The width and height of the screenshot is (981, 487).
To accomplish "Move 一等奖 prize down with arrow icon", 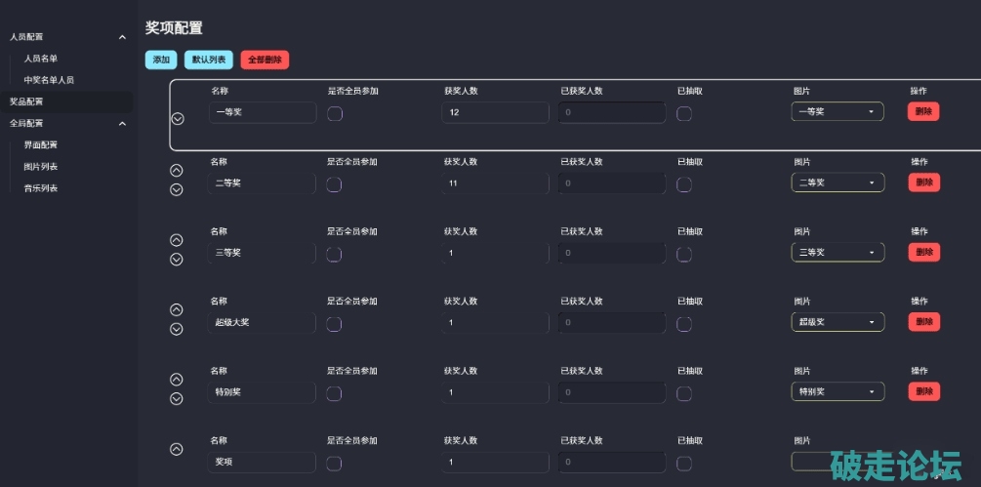I will [177, 118].
